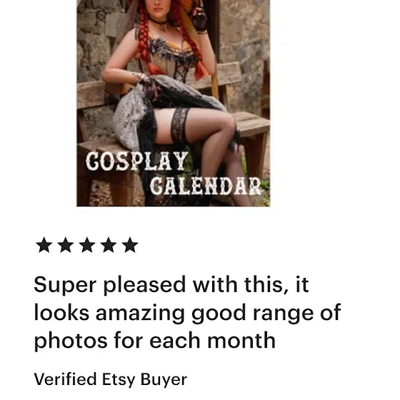Click the word 'Buyer' in buyer label

164,380
